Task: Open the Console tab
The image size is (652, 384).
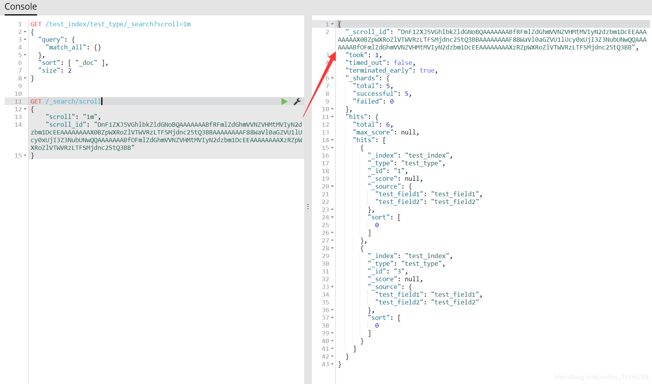Action: click(x=21, y=7)
